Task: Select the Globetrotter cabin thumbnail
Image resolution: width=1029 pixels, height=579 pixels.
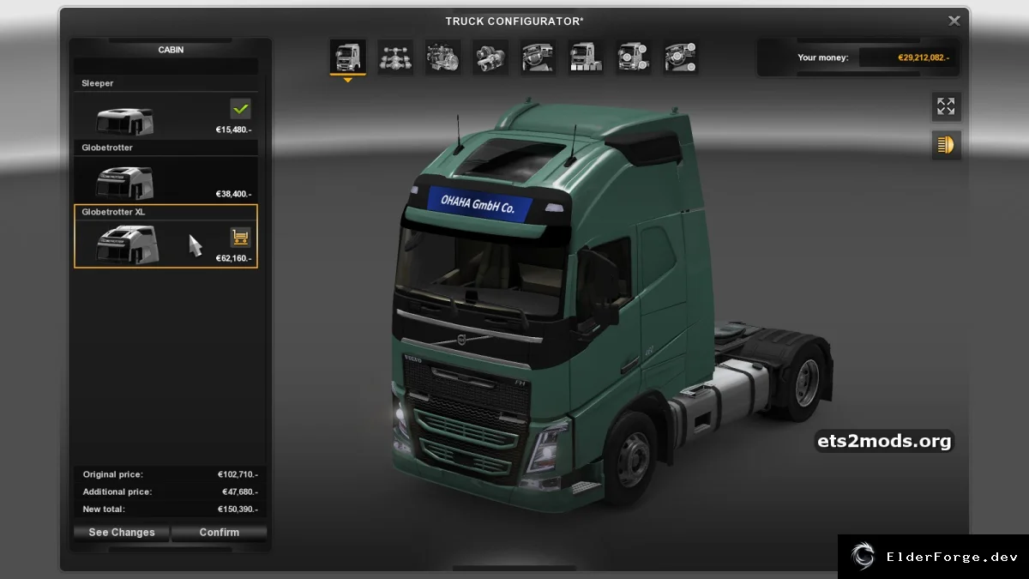Action: coord(125,183)
